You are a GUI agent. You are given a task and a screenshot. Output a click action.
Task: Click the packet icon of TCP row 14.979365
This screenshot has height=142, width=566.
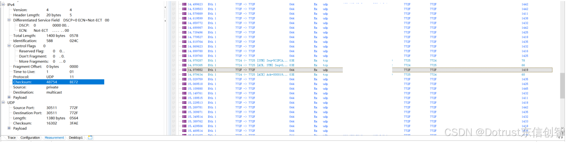184,65
